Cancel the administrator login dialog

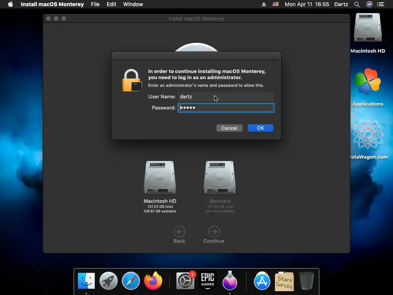230,128
